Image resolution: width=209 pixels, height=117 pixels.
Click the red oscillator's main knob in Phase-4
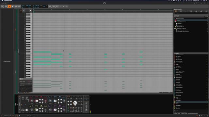37,101
